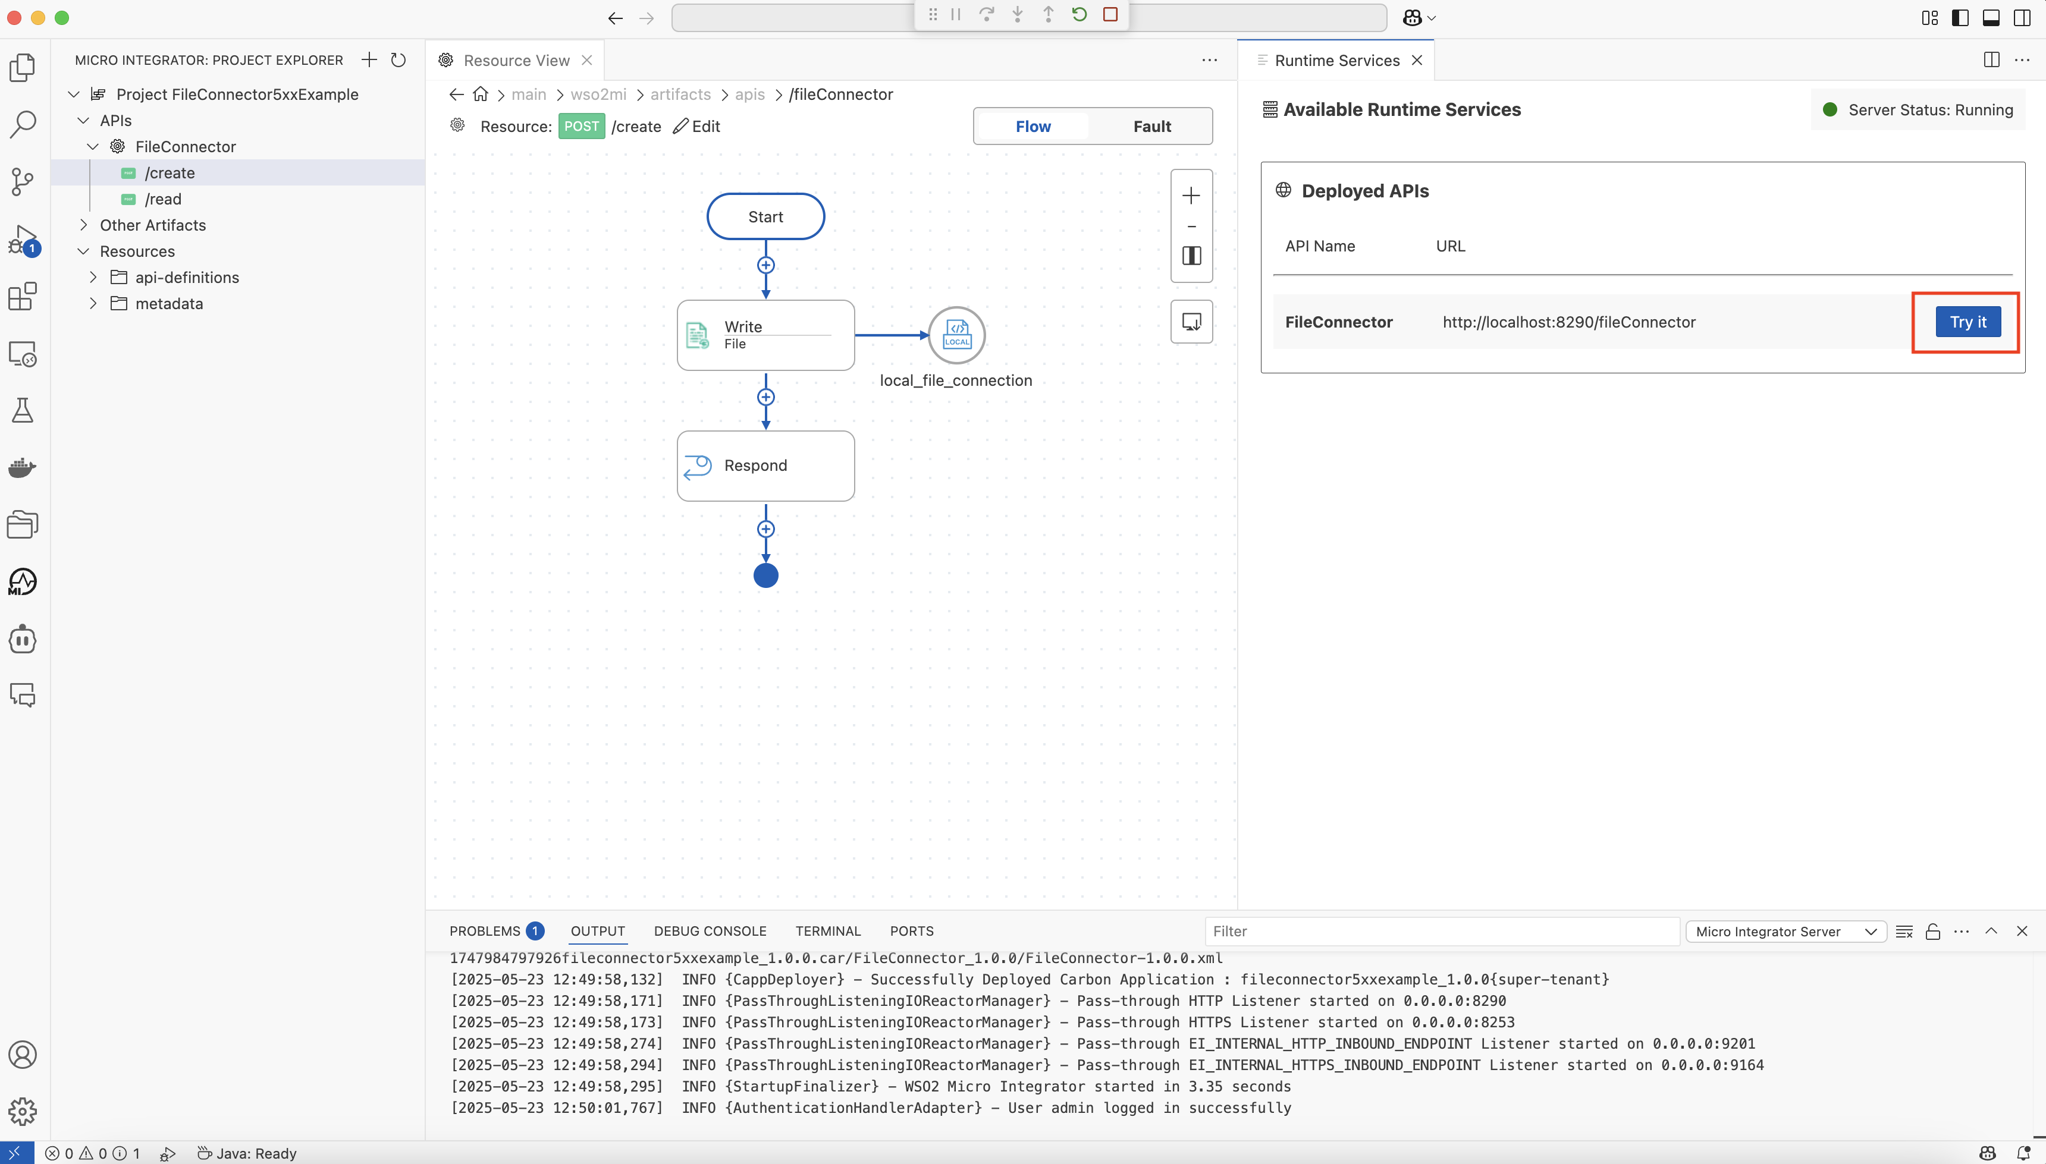This screenshot has width=2046, height=1164.
Task: Close the Resource View tab
Action: [x=586, y=61]
